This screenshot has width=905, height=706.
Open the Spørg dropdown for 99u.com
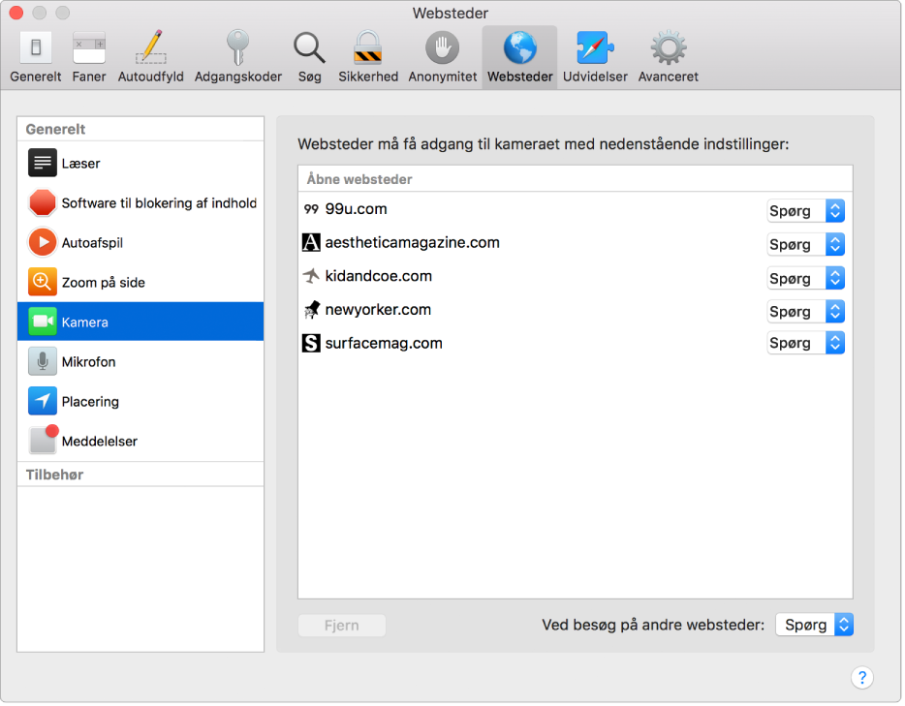(806, 211)
